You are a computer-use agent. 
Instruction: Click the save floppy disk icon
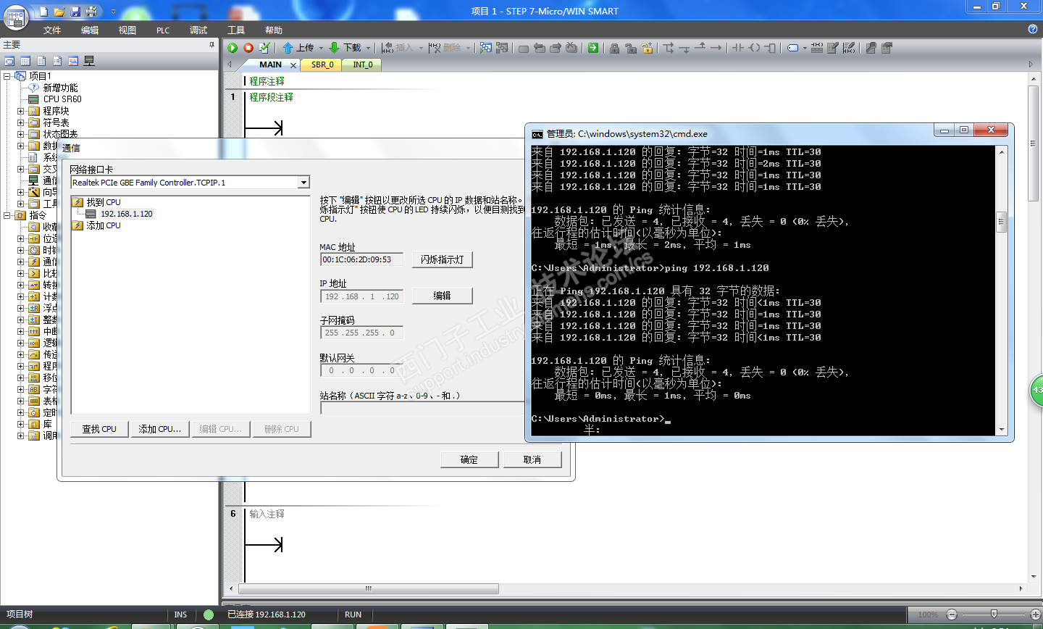tap(75, 12)
